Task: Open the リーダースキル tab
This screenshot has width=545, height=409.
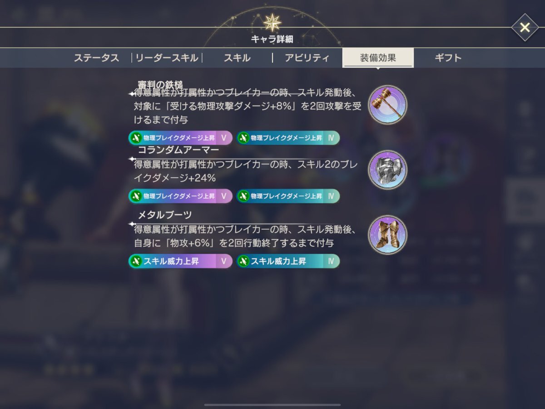Action: click(x=167, y=58)
